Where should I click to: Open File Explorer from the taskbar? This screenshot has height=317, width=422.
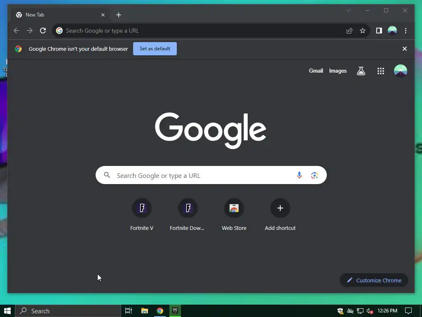click(145, 311)
